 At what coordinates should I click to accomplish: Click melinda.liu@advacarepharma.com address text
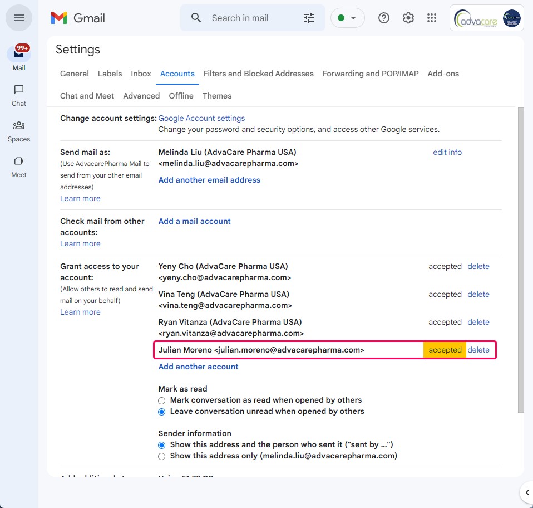(x=228, y=163)
